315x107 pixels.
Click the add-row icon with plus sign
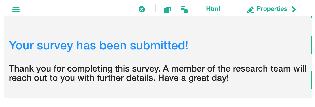tap(184, 10)
